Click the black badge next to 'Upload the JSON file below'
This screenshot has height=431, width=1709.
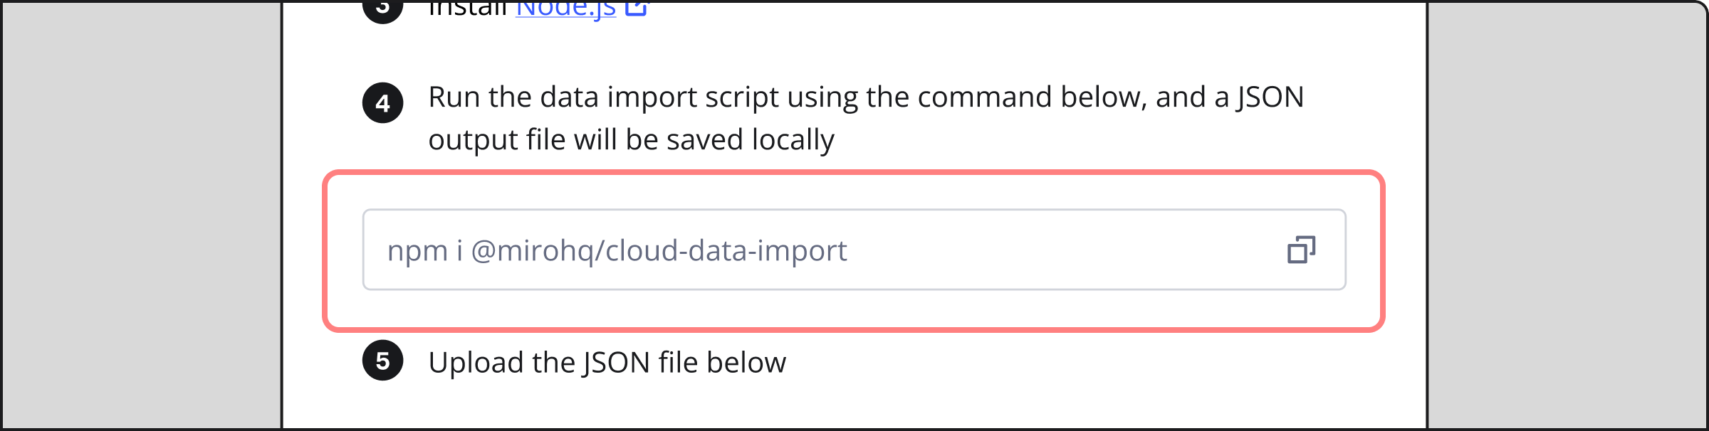pos(384,361)
